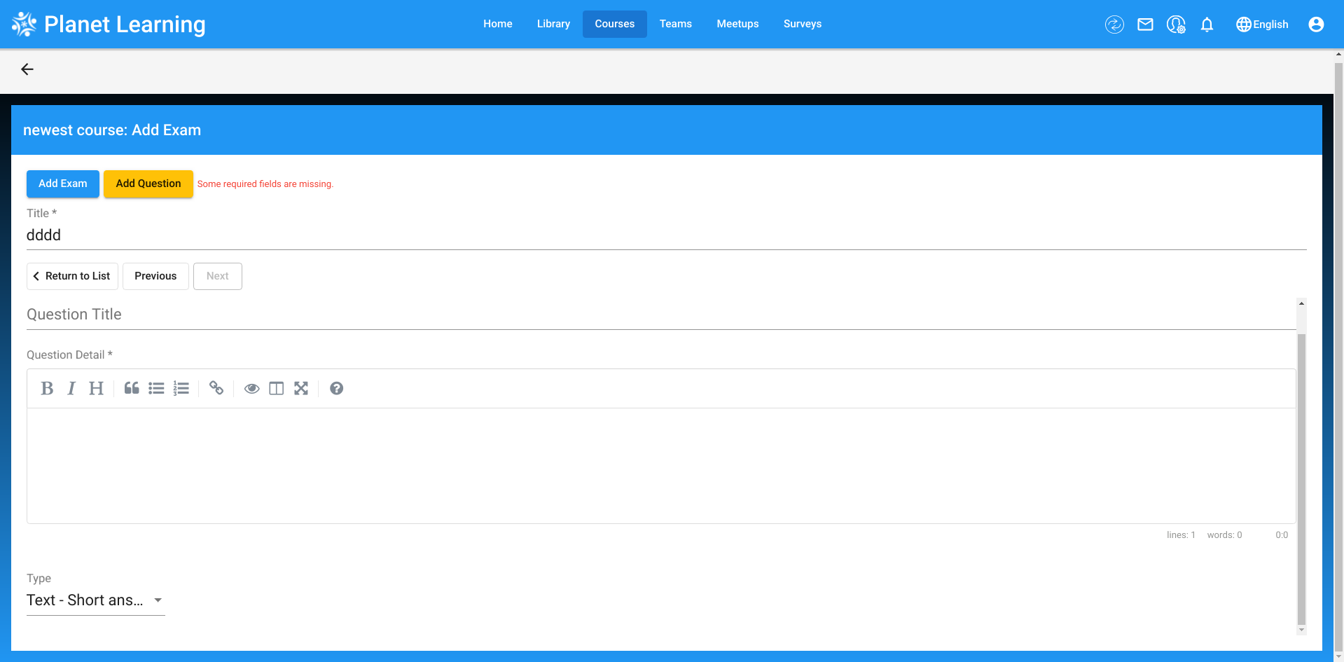
Task: Open the account avatar menu
Action: (x=1315, y=24)
